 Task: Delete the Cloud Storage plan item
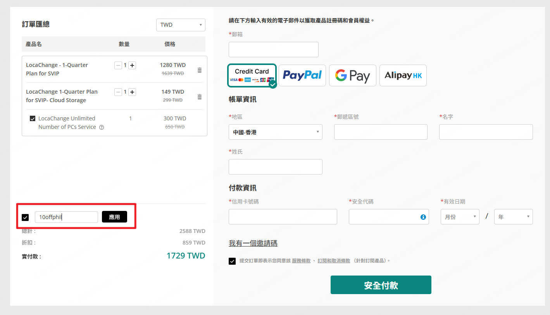click(200, 97)
